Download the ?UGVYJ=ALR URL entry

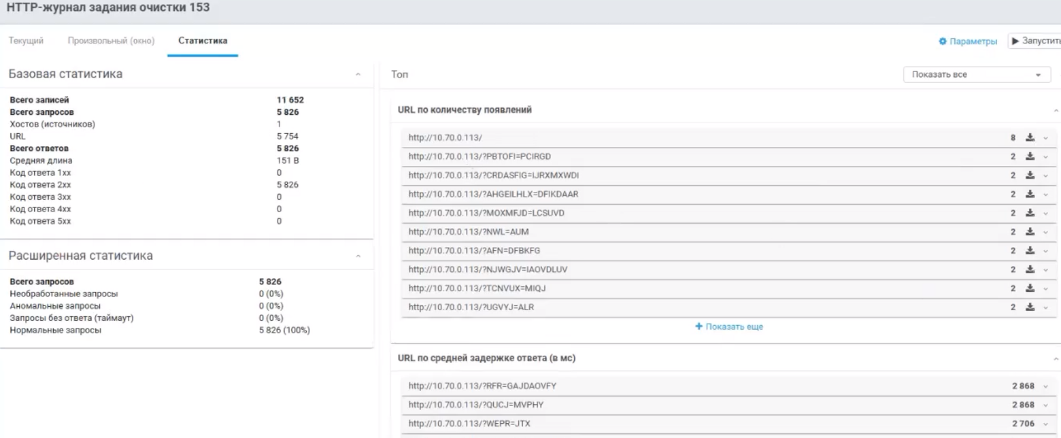(x=1030, y=307)
